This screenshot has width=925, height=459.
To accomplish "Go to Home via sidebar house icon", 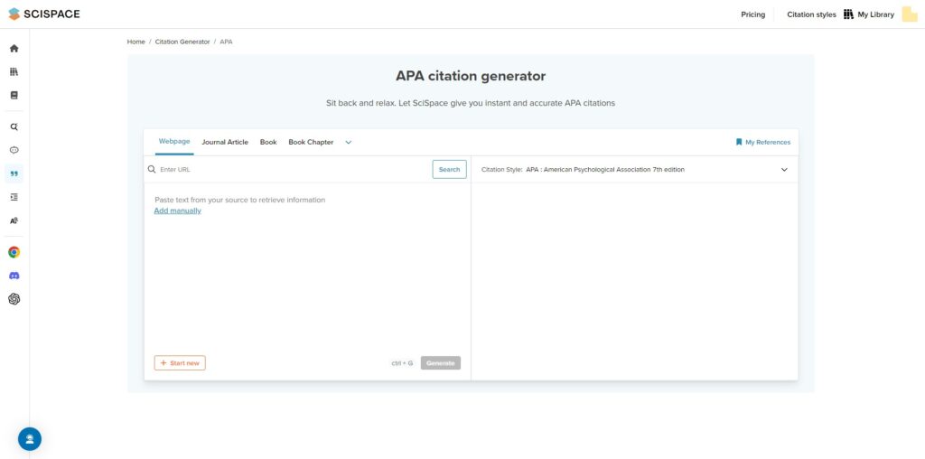I will coord(14,49).
